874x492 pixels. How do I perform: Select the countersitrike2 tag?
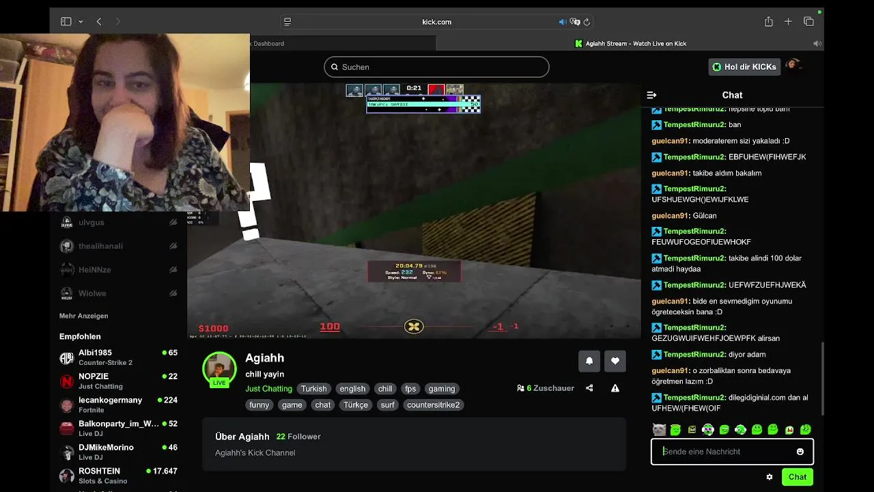(434, 405)
